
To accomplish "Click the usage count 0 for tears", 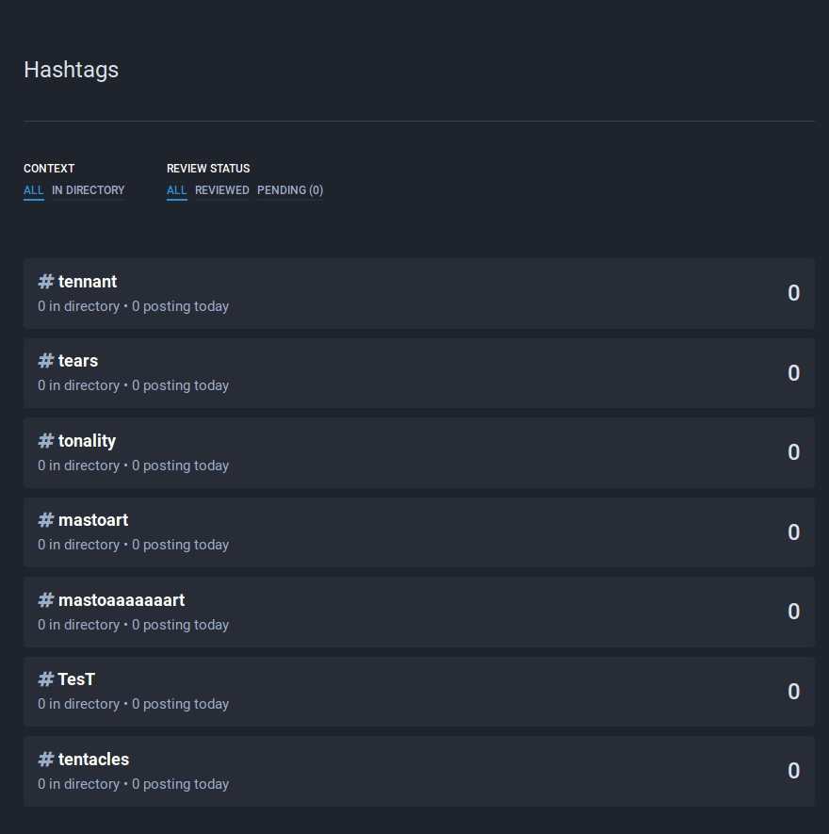I will point(793,373).
